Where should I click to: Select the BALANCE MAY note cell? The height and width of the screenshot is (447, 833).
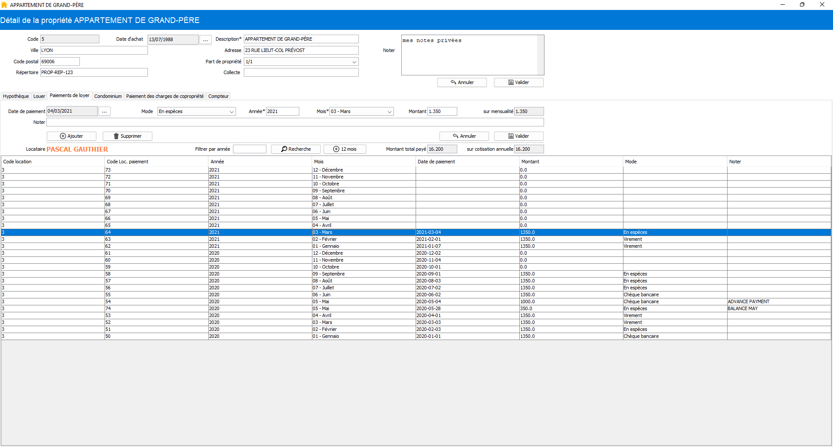click(x=779, y=308)
